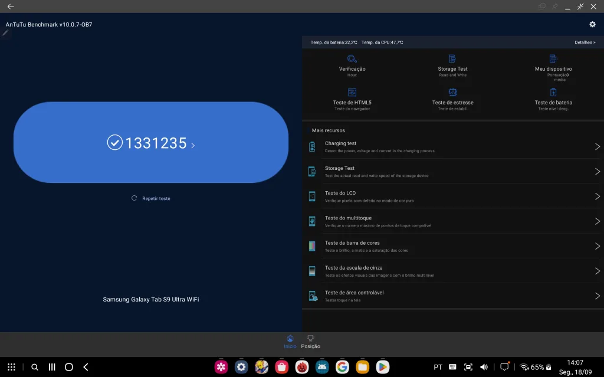The image size is (604, 377).
Task: Select the Início tab
Action: [x=290, y=342]
